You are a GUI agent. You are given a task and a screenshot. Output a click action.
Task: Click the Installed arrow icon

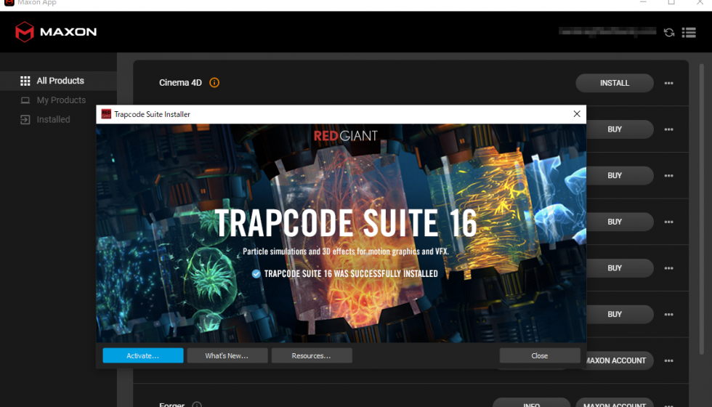[x=25, y=120]
